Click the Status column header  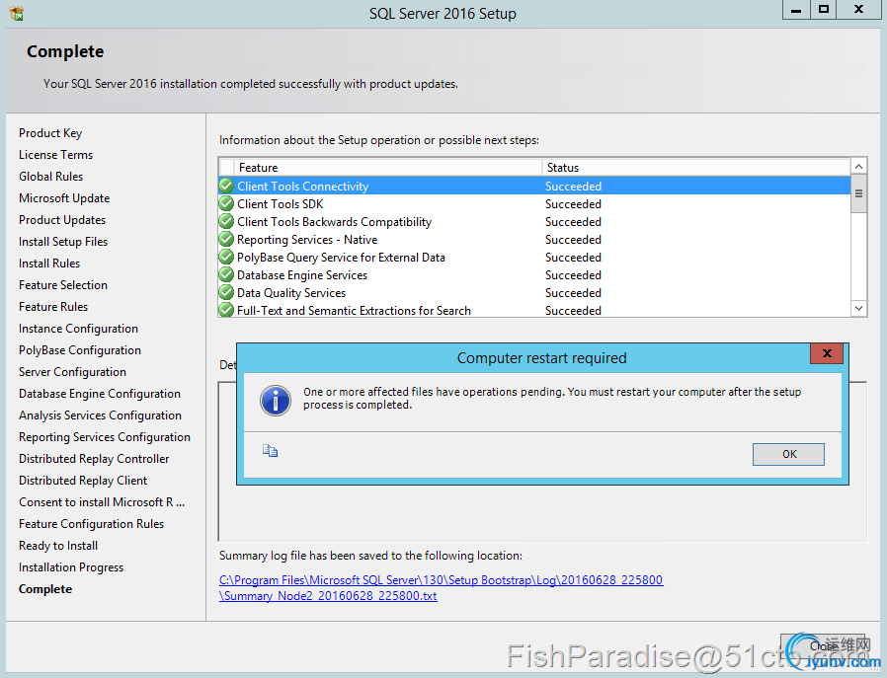coord(695,167)
